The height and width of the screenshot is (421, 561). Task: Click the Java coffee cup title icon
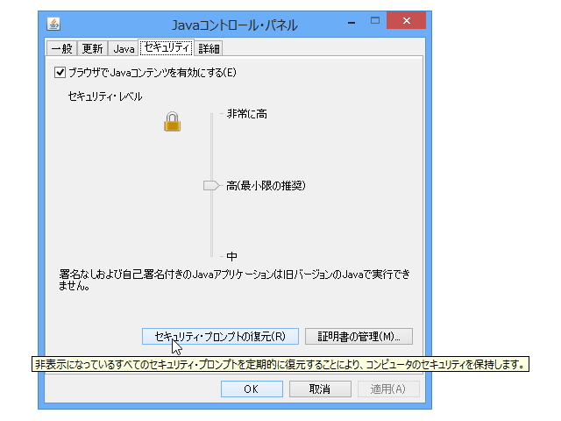(x=53, y=25)
